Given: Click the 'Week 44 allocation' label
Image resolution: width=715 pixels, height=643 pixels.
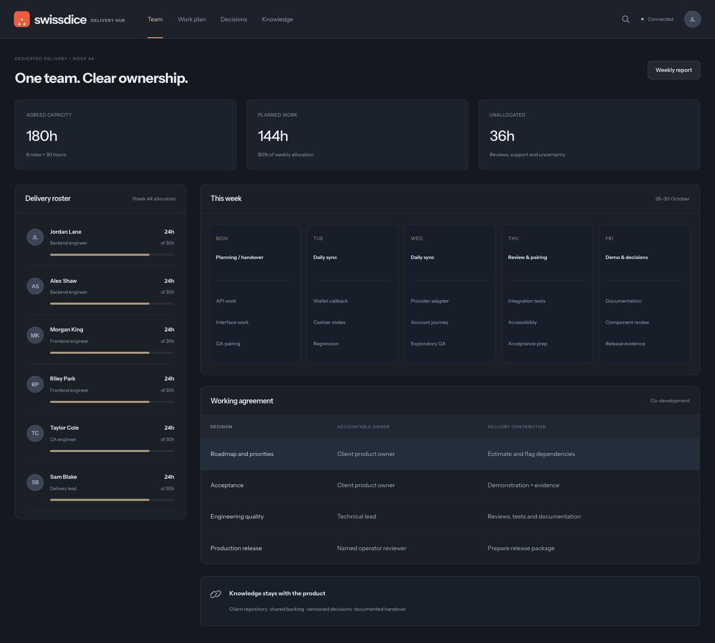Looking at the screenshot, I should click(x=154, y=199).
